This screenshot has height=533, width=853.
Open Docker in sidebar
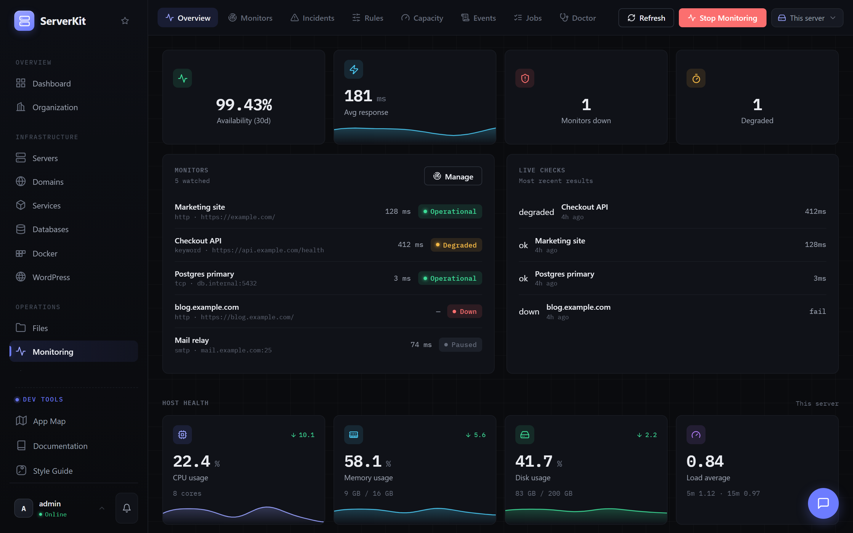pyautogui.click(x=74, y=253)
